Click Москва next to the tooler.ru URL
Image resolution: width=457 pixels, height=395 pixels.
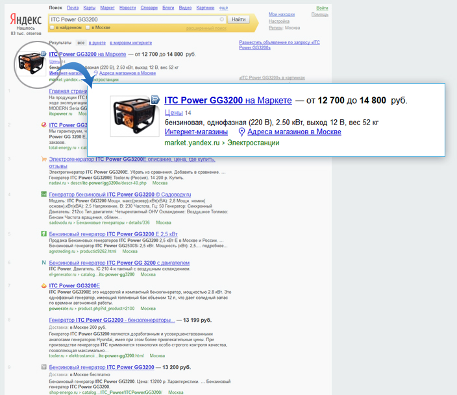pyautogui.click(x=157, y=356)
